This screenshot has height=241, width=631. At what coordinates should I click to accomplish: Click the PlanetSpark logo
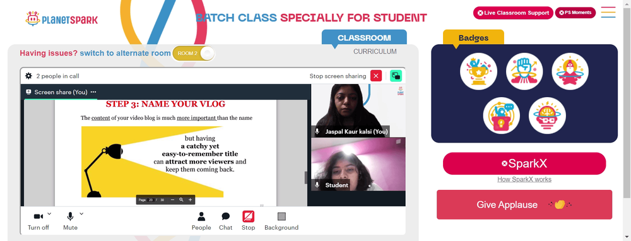(x=62, y=19)
